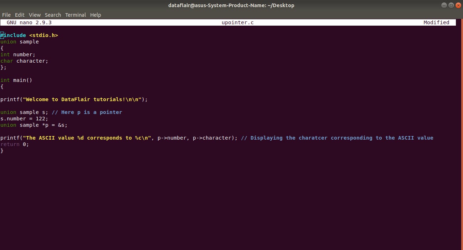Click the 'p->character' argument in printf

212,138
